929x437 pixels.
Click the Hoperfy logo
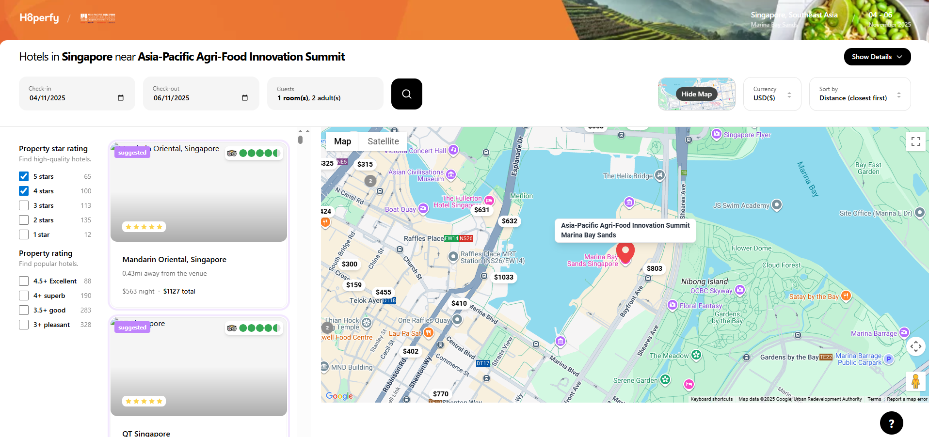tap(39, 18)
